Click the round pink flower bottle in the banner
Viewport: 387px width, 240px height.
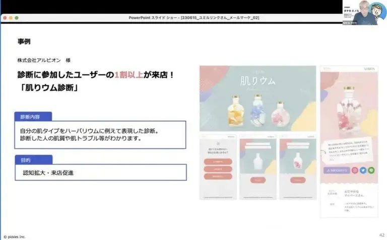pos(280,114)
